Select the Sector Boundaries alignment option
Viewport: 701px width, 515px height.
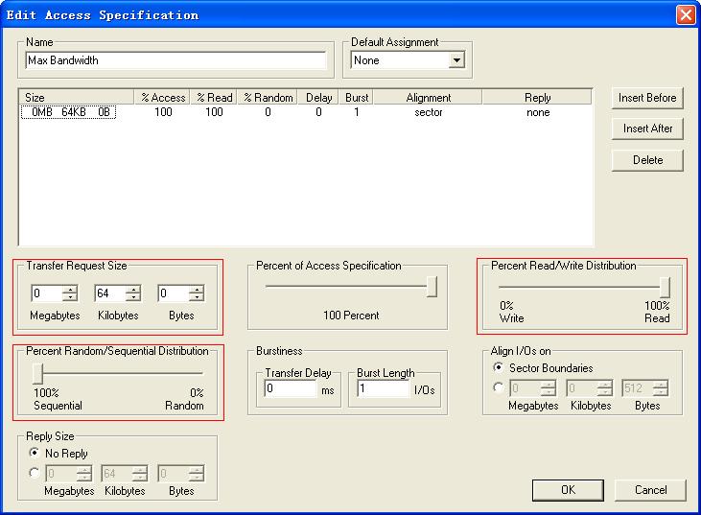pyautogui.click(x=499, y=368)
